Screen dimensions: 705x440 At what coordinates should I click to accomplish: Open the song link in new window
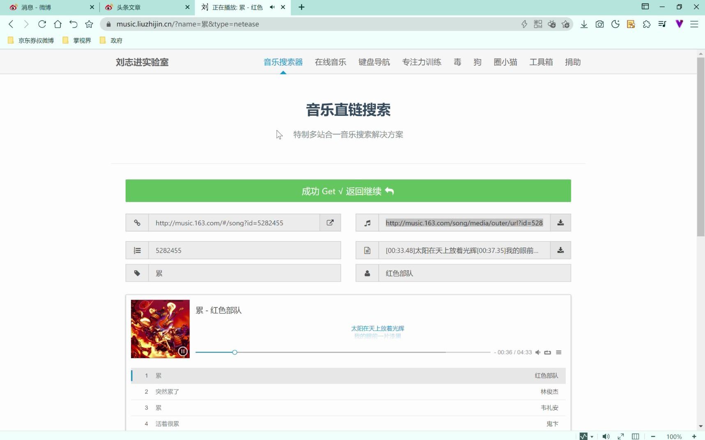330,222
